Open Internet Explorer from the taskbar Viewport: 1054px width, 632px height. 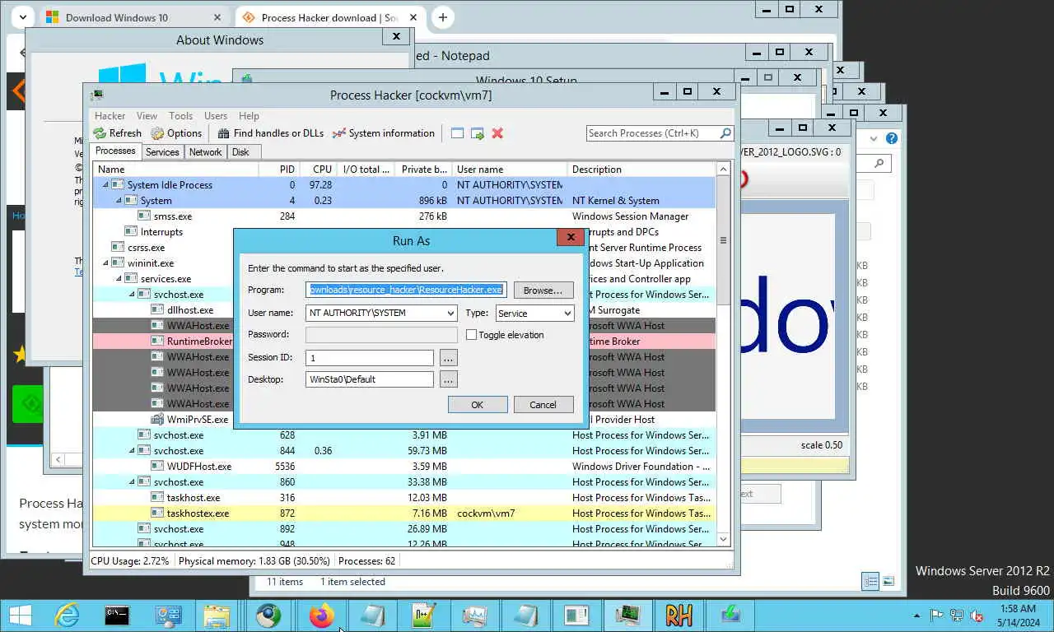(x=67, y=616)
